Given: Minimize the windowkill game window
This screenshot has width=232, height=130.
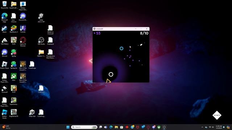Looking at the screenshot, I should 136,29.
